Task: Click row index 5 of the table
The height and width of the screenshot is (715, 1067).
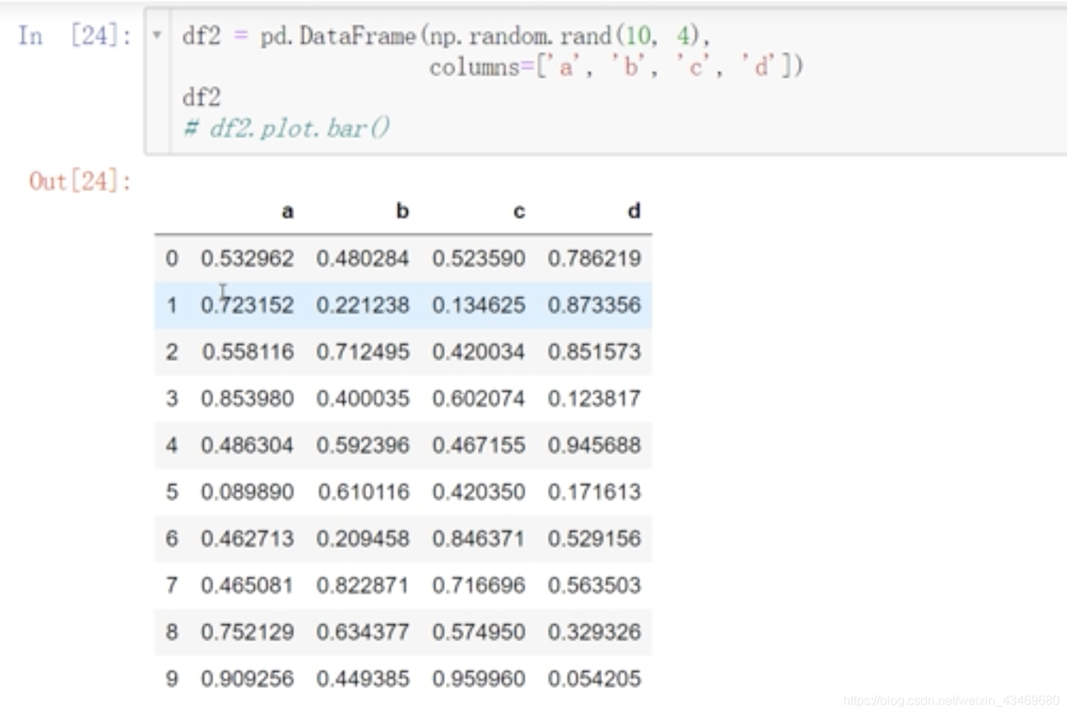Action: point(172,492)
